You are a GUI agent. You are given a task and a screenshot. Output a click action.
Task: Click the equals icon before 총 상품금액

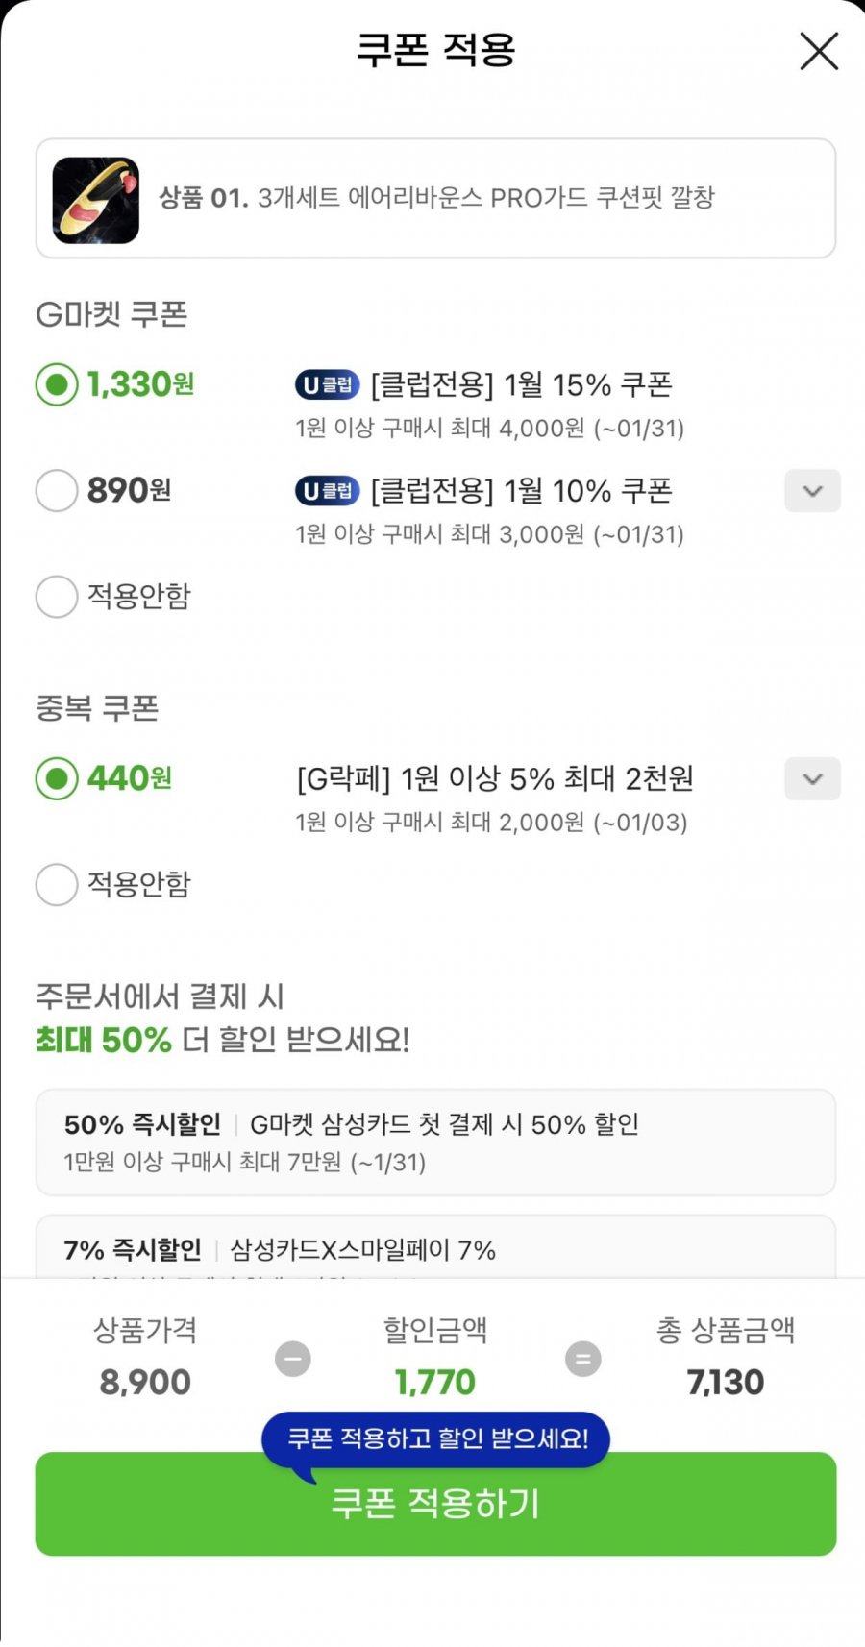point(582,1359)
